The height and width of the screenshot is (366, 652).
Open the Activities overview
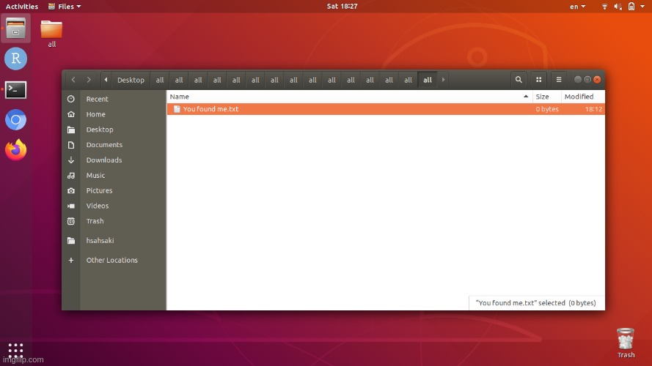[21, 7]
